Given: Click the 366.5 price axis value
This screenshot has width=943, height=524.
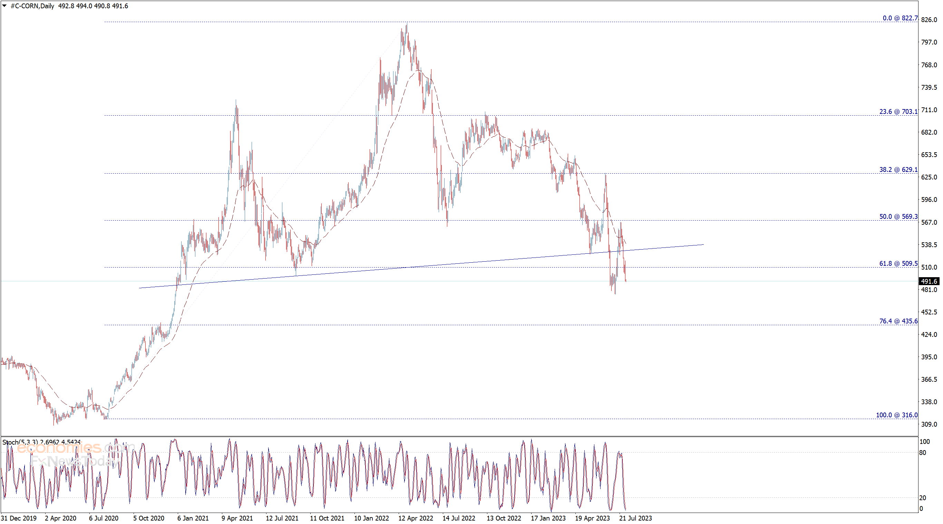Looking at the screenshot, I should 929,379.
